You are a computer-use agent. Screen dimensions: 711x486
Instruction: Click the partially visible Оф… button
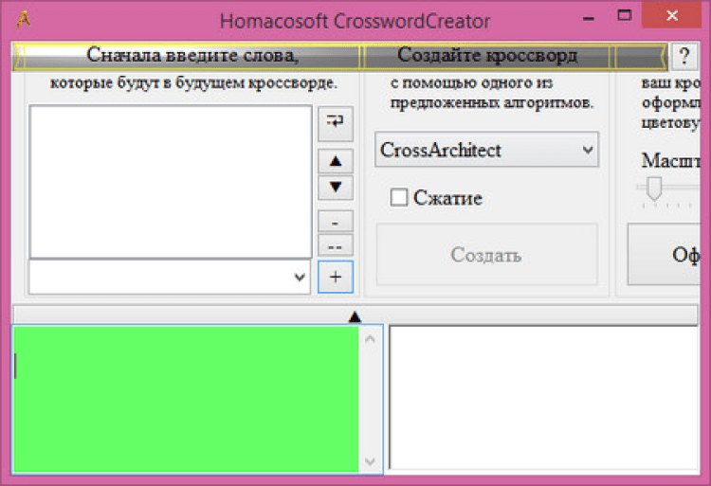pyautogui.click(x=665, y=255)
